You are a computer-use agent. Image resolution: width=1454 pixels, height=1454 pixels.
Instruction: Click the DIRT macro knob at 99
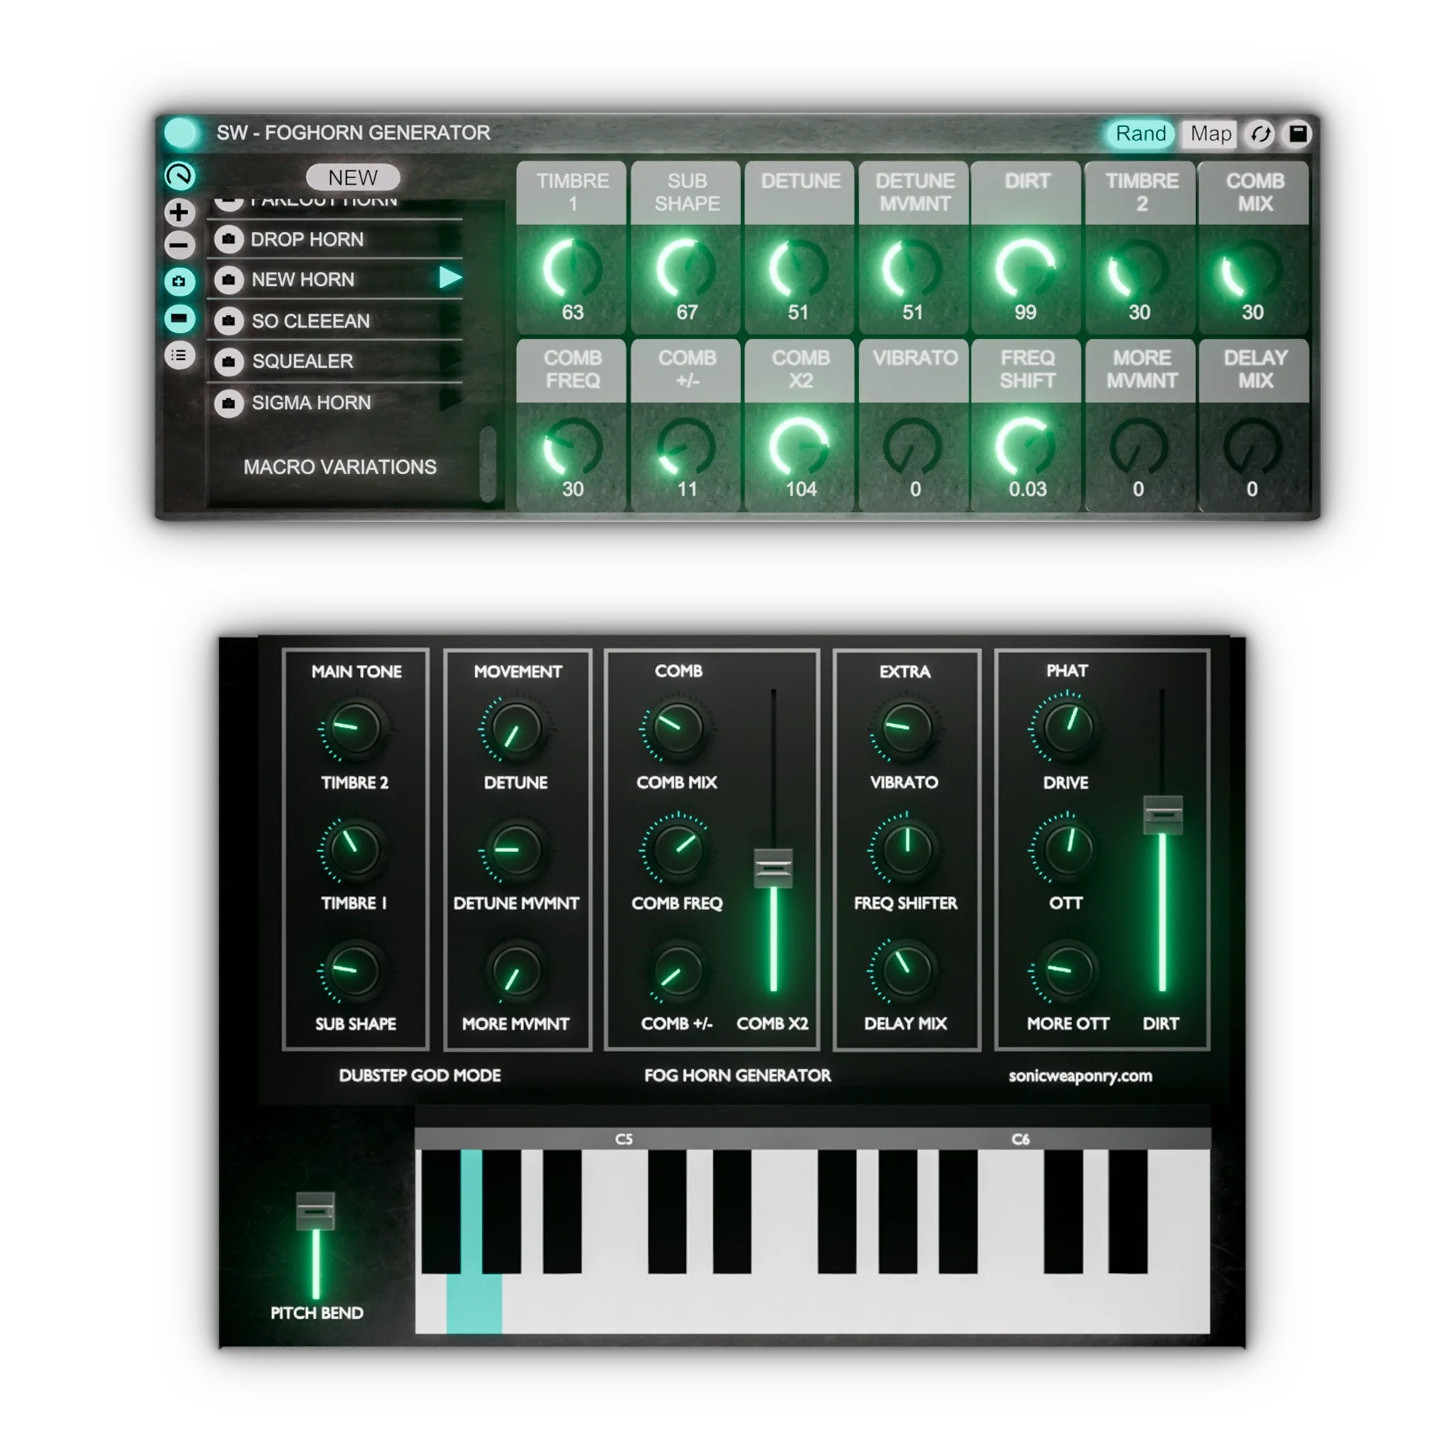1026,268
